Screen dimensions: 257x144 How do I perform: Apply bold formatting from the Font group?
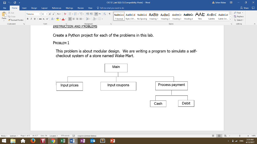coord(28,19)
